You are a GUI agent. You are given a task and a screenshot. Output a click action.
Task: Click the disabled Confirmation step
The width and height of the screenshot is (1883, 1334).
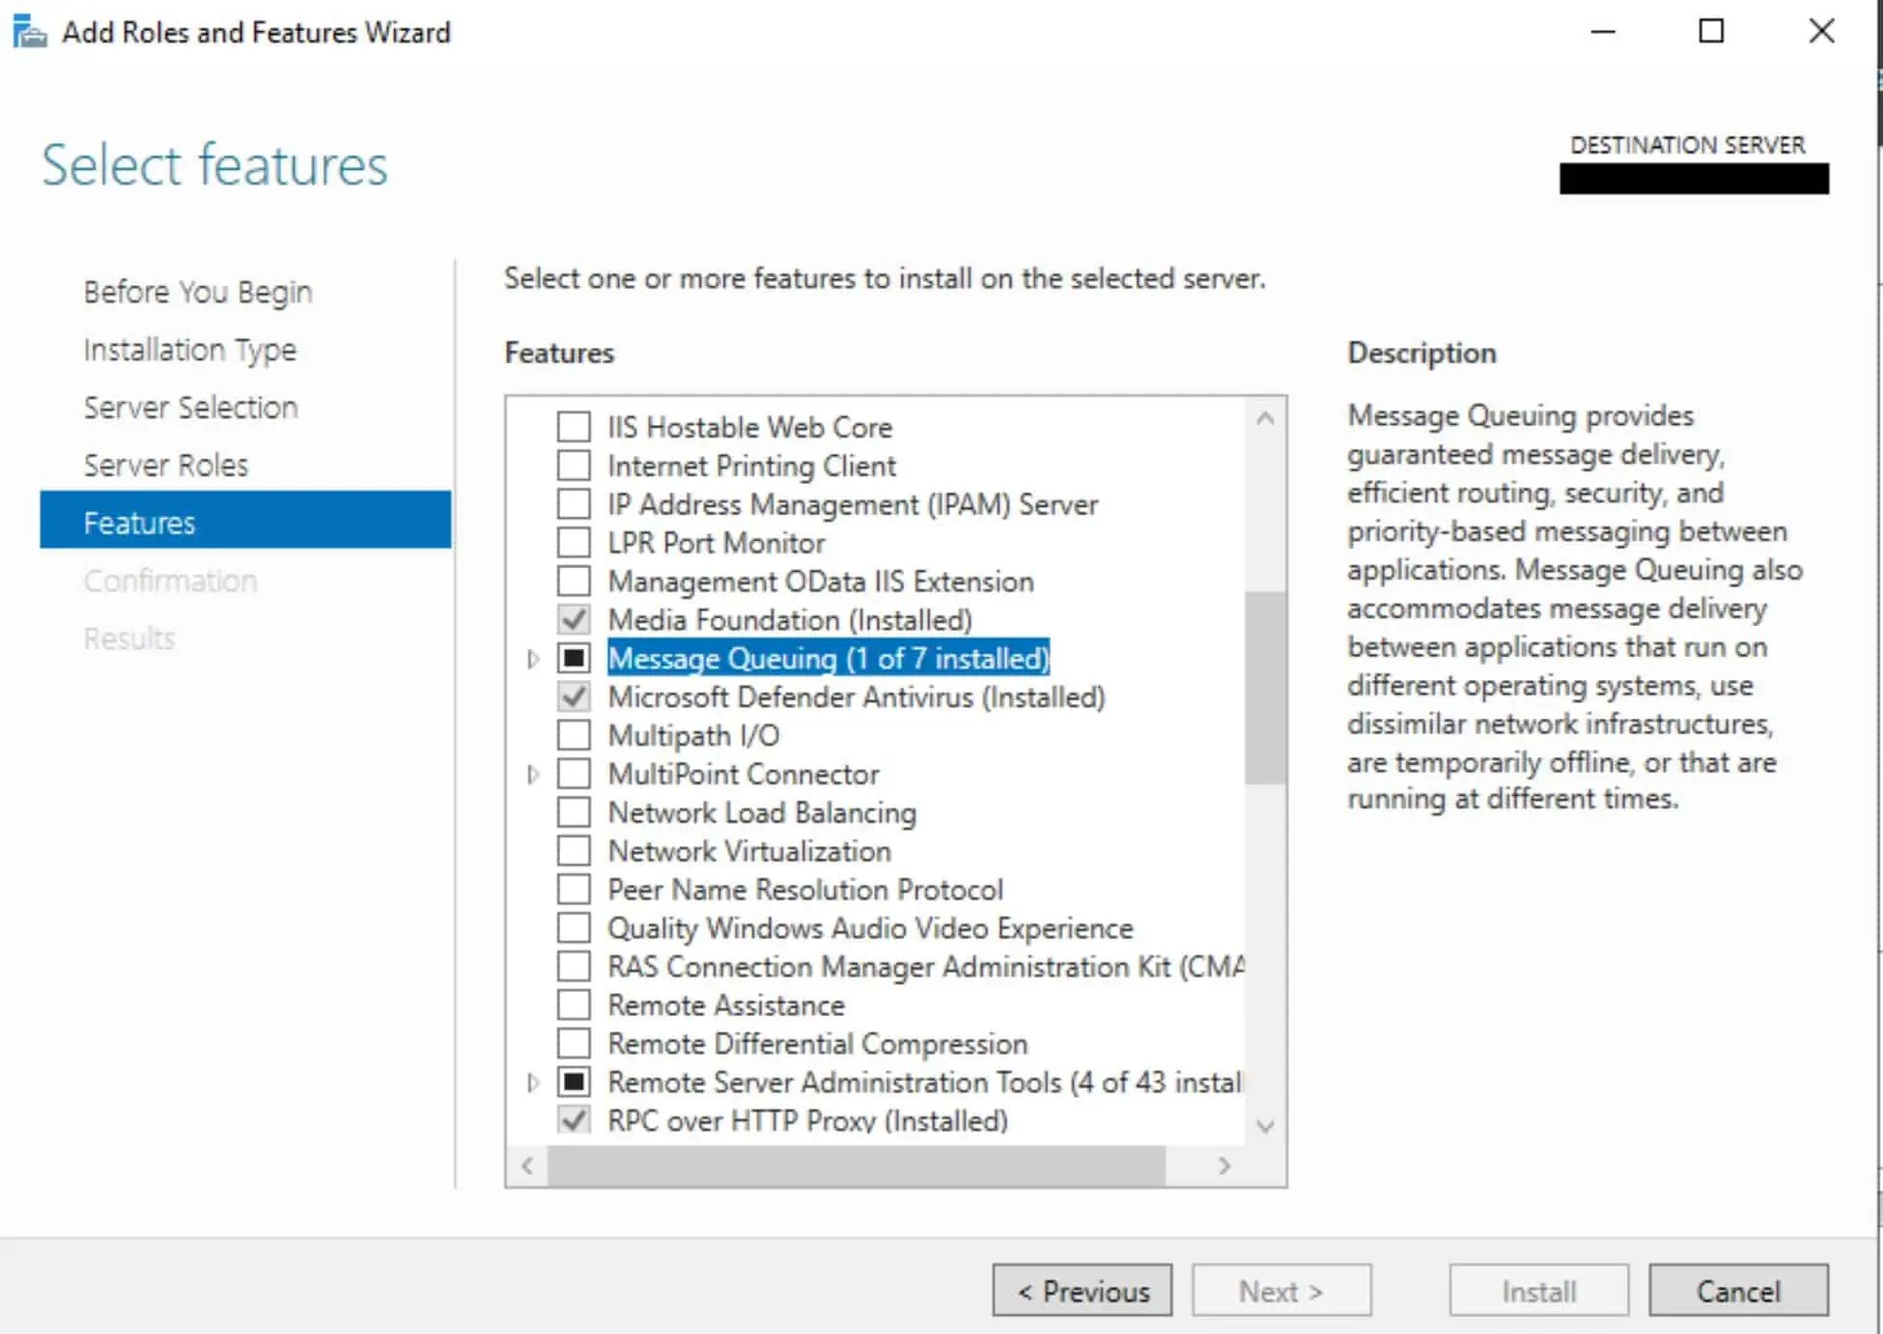[170, 581]
